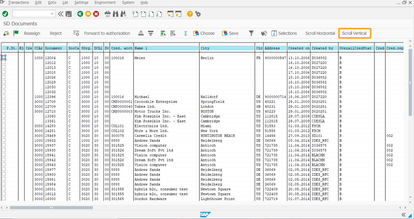414x219 pixels.
Task: Click the icon between filter and Selections
Action: 264,33
